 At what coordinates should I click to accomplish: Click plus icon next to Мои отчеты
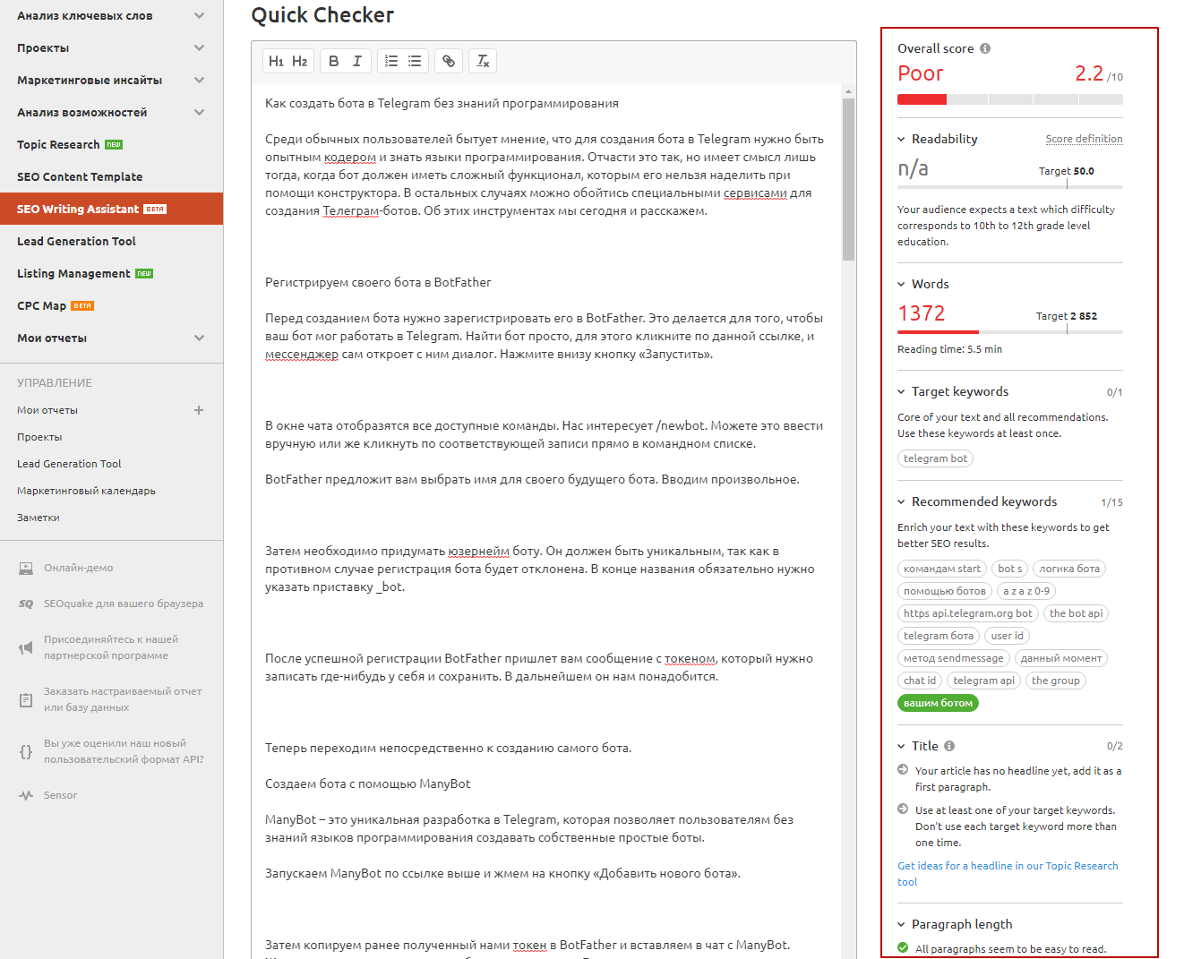tap(199, 410)
